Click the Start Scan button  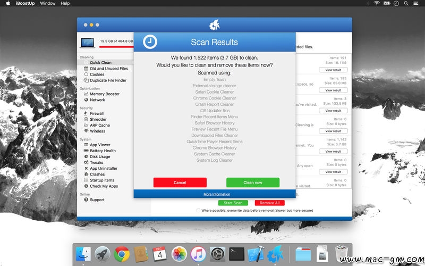[x=233, y=203]
